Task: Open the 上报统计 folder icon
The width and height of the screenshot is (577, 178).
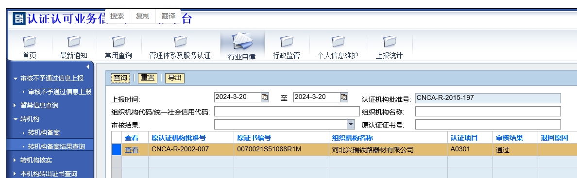Action: [x=389, y=42]
